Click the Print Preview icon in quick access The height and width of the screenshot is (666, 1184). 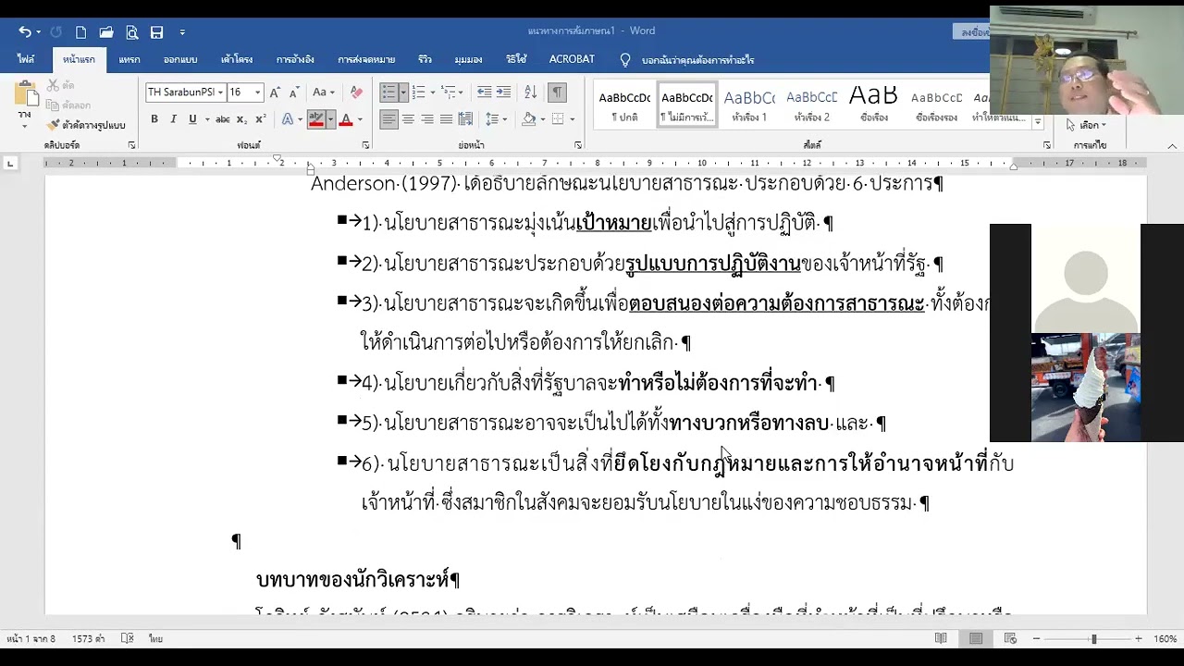pos(132,32)
